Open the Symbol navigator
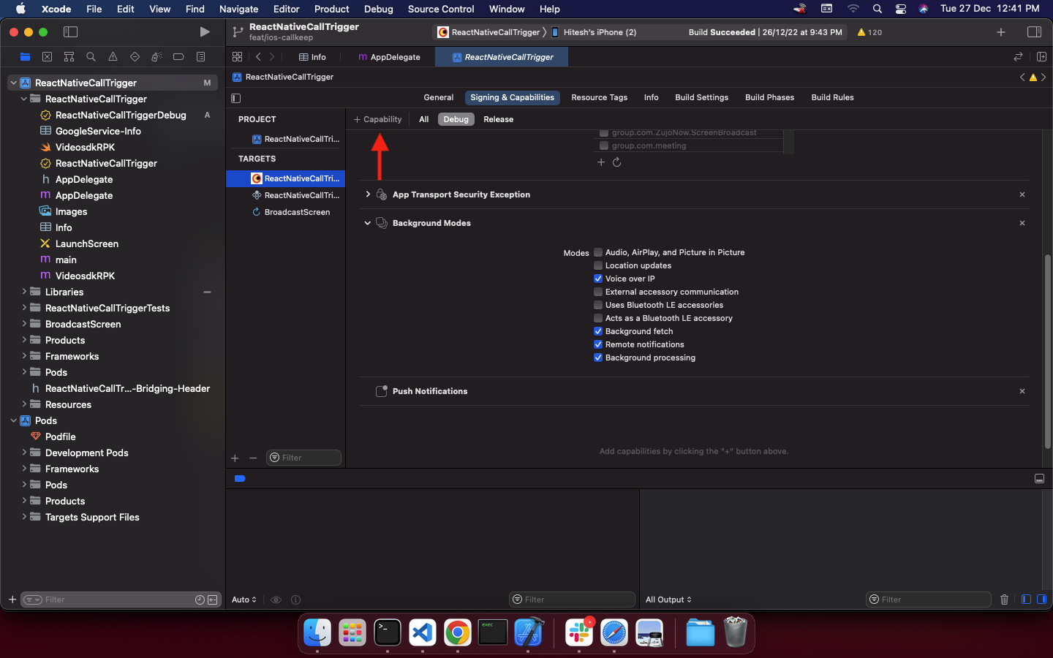Viewport: 1053px width, 658px height. 69,56
